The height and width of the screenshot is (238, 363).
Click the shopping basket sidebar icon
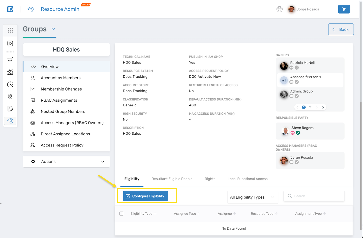10,60
